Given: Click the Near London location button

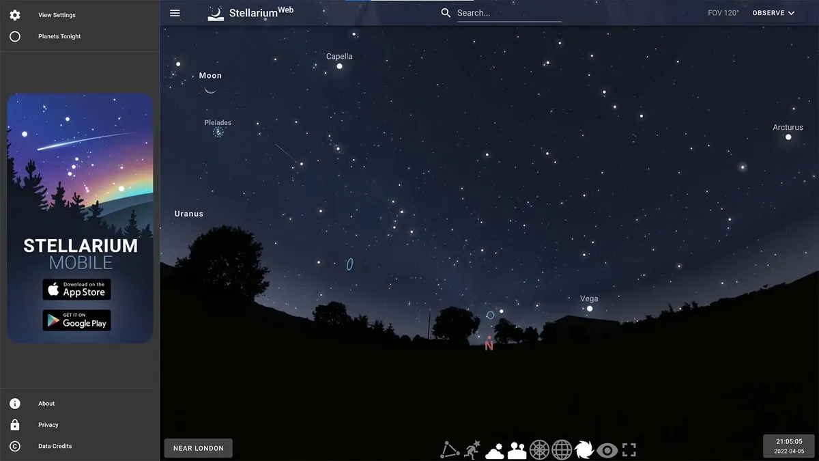Looking at the screenshot, I should click(199, 448).
